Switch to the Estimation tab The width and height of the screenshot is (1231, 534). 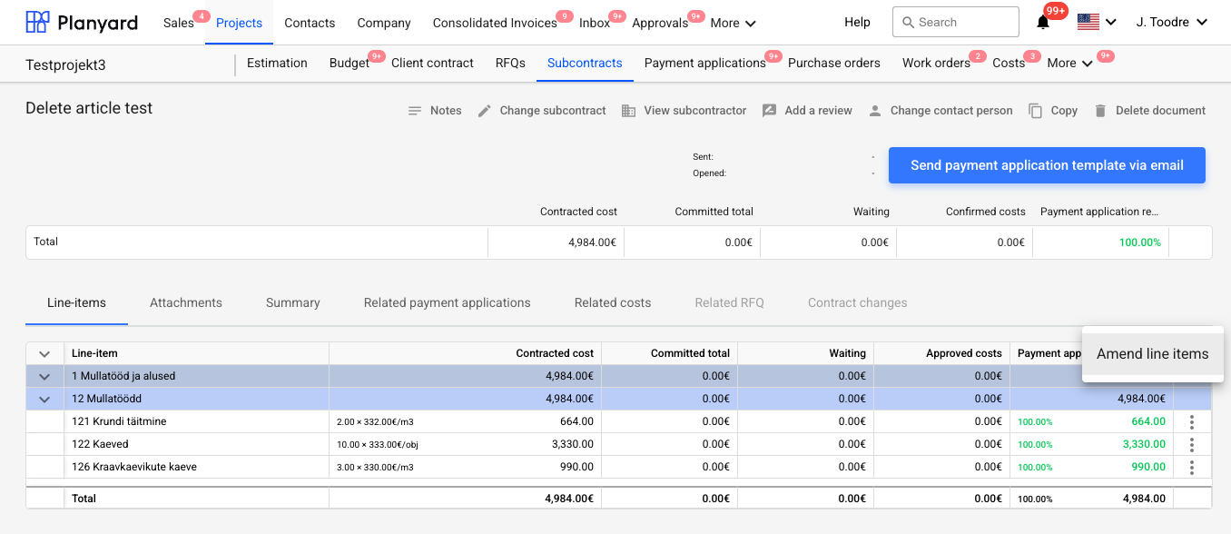point(277,63)
